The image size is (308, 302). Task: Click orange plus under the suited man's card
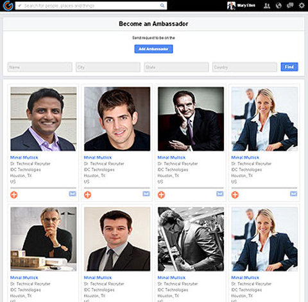pyautogui.click(x=161, y=195)
